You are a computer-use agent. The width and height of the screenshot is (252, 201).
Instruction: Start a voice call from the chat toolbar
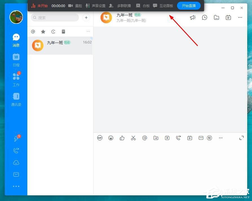pos(178,138)
